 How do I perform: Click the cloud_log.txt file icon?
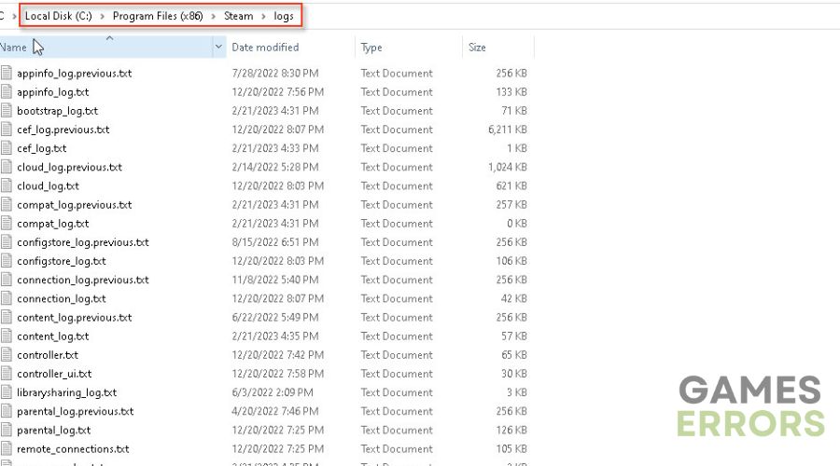point(6,185)
